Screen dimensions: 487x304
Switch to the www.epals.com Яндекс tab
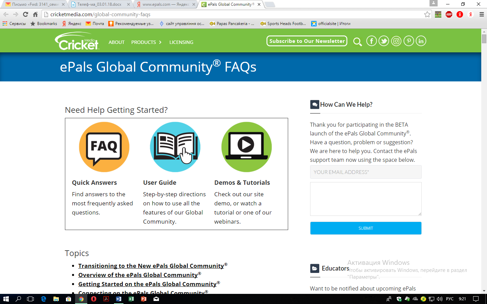point(166,4)
